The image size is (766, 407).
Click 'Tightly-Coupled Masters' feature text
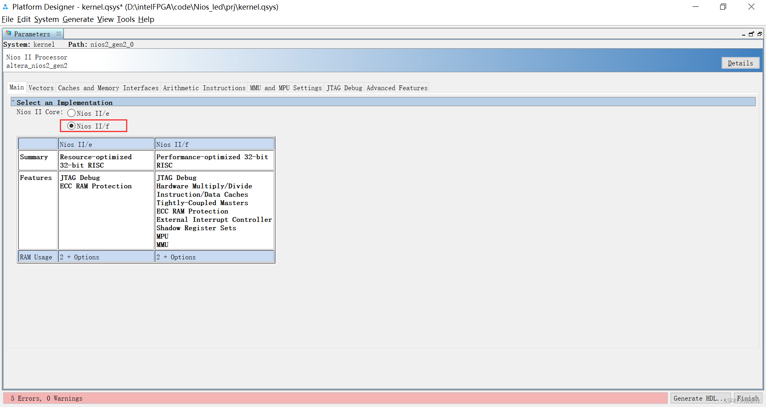(202, 203)
